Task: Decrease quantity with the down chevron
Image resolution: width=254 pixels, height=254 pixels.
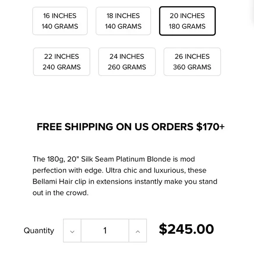Action: [72, 230]
